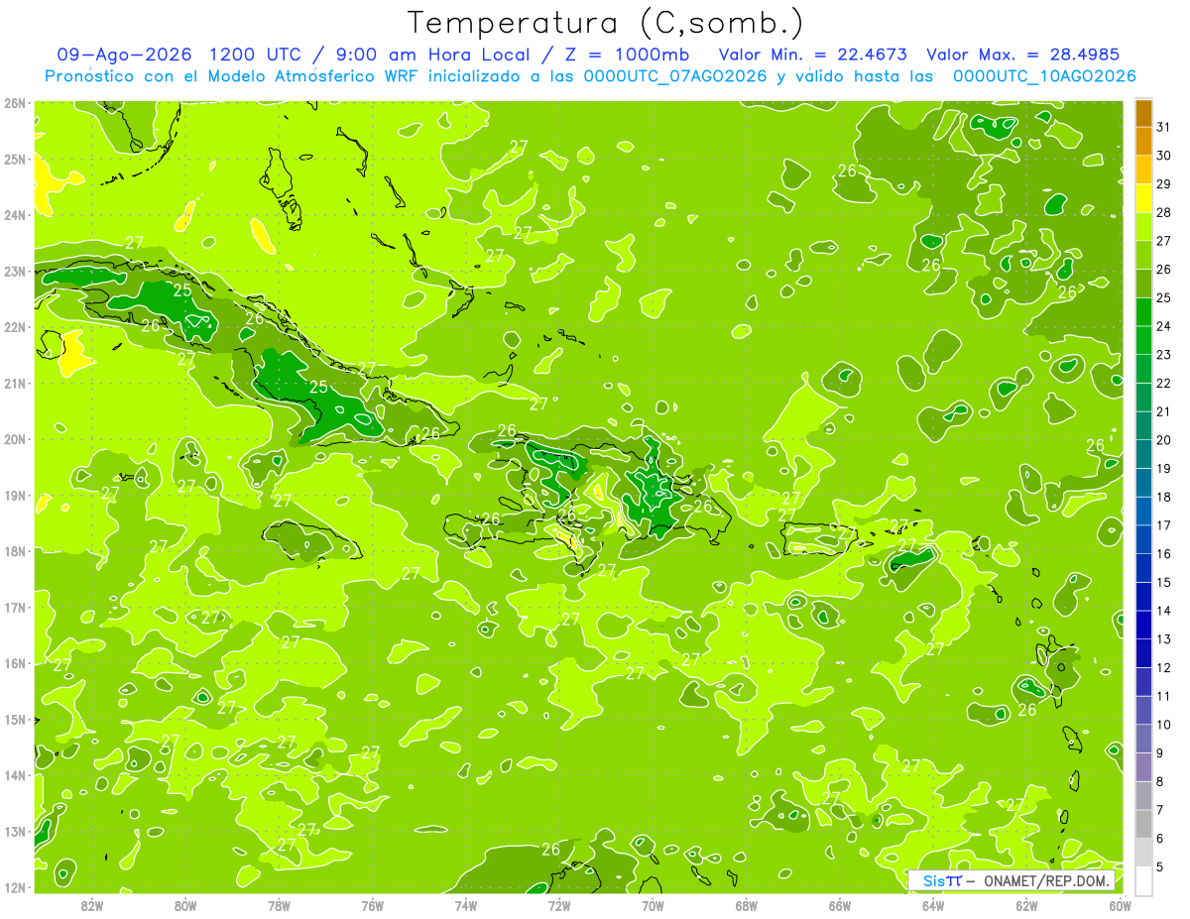Click the longitude label 72W

(559, 905)
